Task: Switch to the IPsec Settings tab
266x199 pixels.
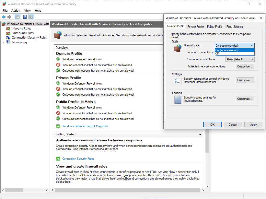Action: 234,26
